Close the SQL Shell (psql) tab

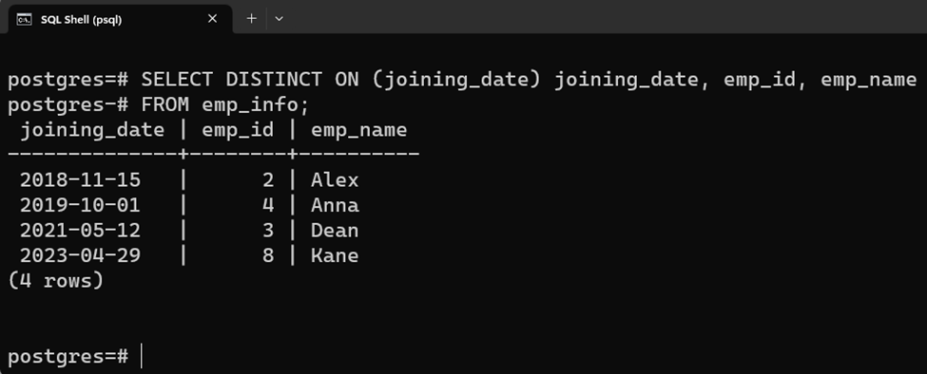(x=212, y=19)
